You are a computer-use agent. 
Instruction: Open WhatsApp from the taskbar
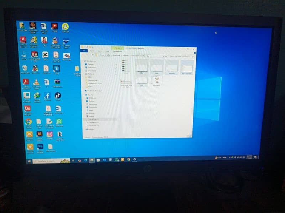click(x=117, y=160)
